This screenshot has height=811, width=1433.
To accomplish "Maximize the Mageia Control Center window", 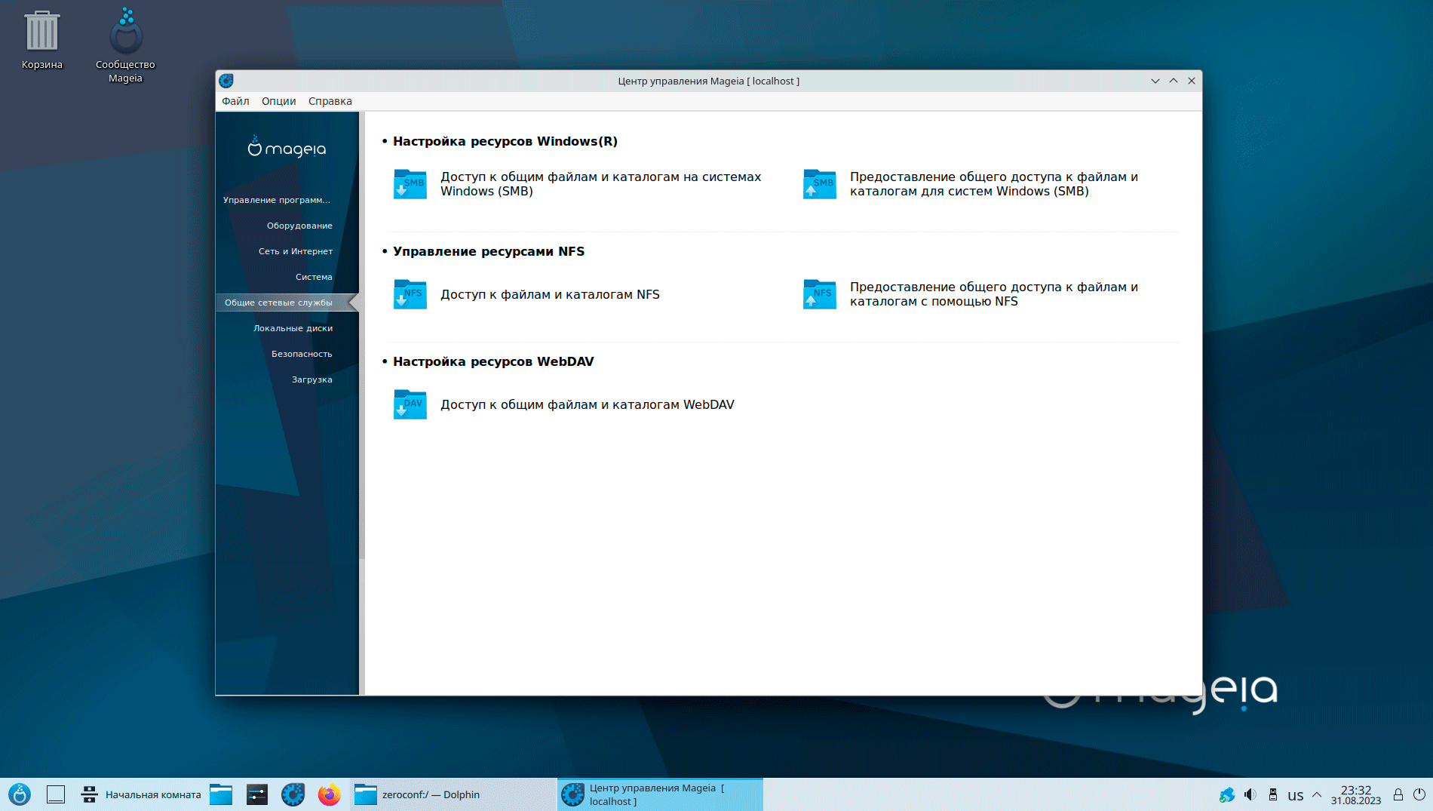I will point(1174,81).
